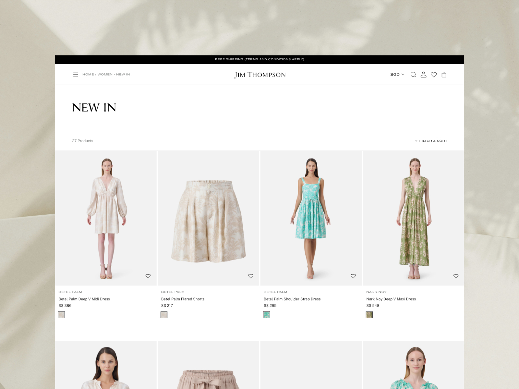Click the search magnifier icon
The width and height of the screenshot is (519, 389).
click(413, 75)
